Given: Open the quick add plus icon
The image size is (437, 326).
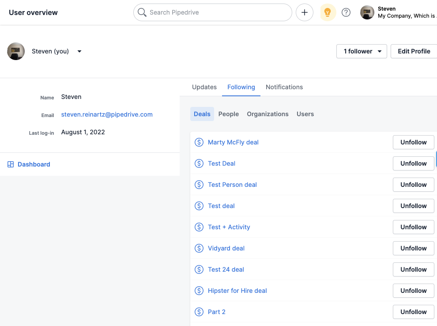Looking at the screenshot, I should [304, 12].
